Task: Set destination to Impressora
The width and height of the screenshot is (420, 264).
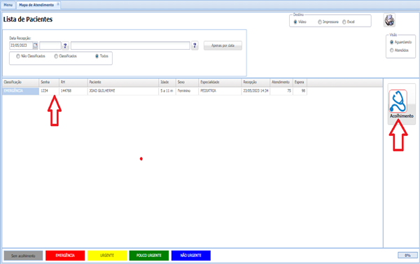Action: point(320,22)
